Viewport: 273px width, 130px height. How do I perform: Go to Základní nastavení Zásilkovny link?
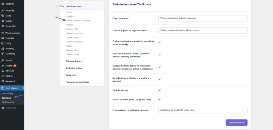point(78,20)
